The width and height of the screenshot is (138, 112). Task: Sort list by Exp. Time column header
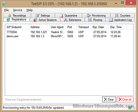pyautogui.click(x=118, y=27)
